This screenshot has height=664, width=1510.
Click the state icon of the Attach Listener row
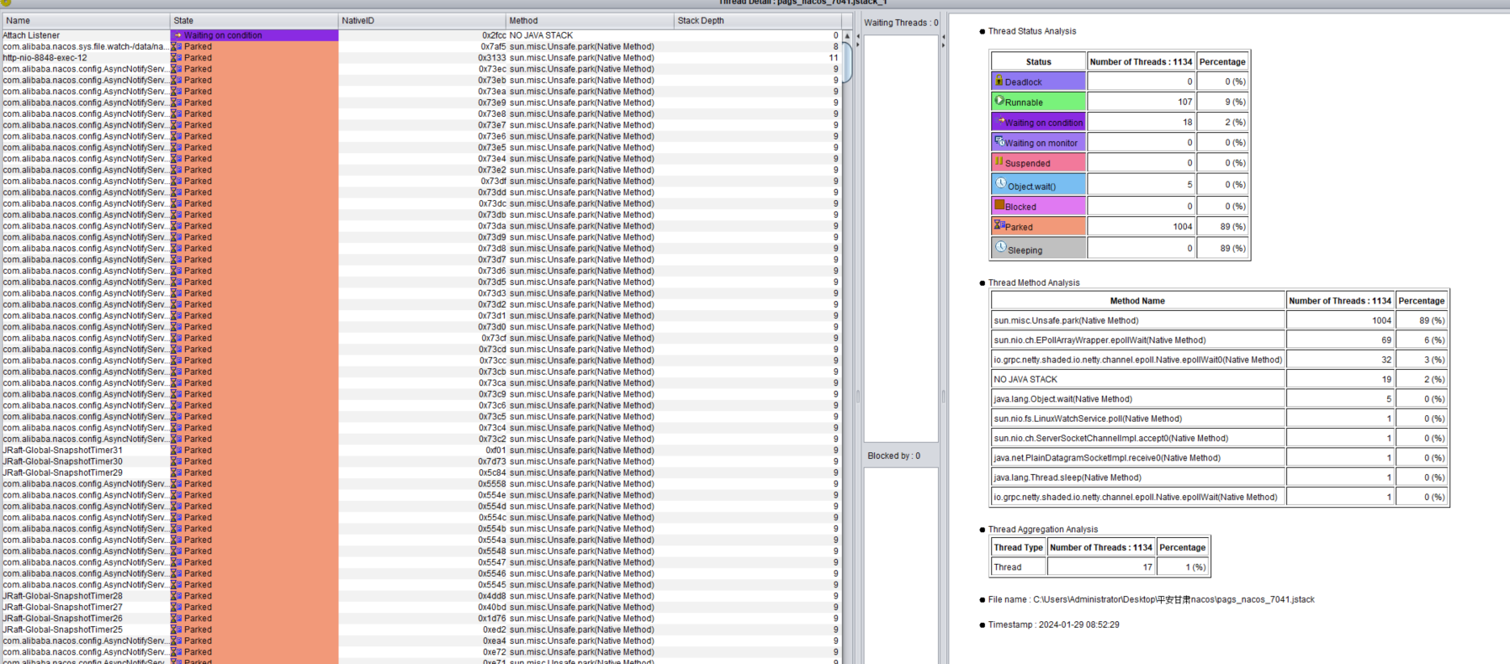(177, 35)
